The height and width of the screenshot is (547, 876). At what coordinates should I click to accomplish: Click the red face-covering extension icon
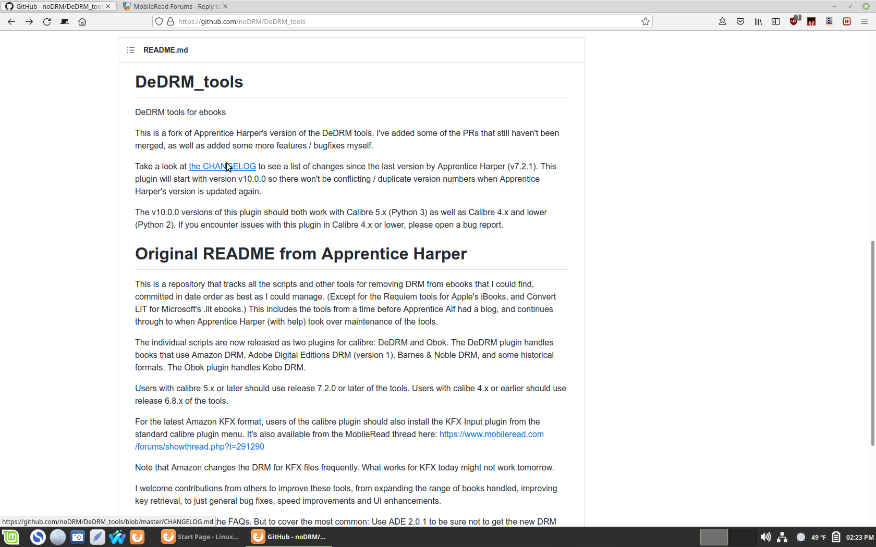pyautogui.click(x=811, y=21)
